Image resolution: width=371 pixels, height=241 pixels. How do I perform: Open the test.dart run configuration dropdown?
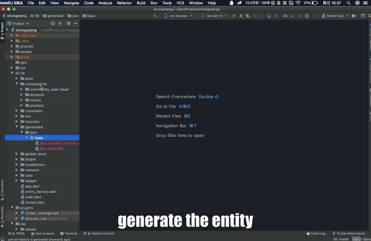215,16
